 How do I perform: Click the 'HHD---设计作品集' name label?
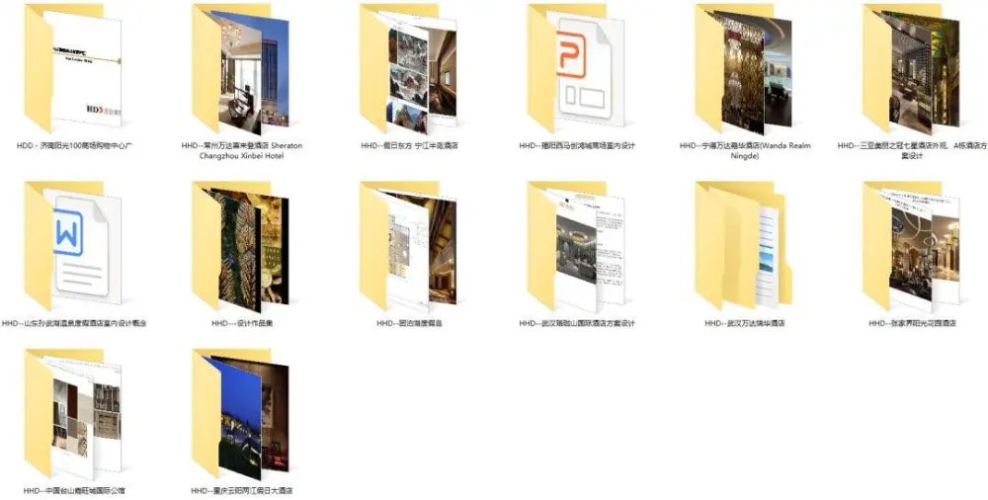point(242,323)
